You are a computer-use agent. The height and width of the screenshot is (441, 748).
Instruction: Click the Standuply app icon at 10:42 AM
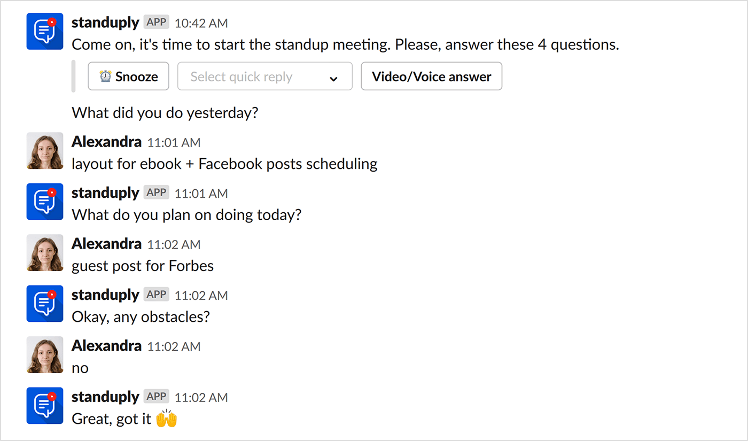point(44,31)
